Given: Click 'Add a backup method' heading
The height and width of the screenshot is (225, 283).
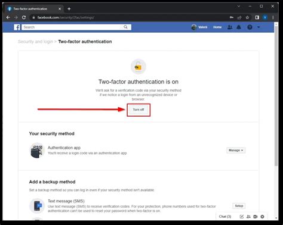Looking at the screenshot, I should pos(52,182).
